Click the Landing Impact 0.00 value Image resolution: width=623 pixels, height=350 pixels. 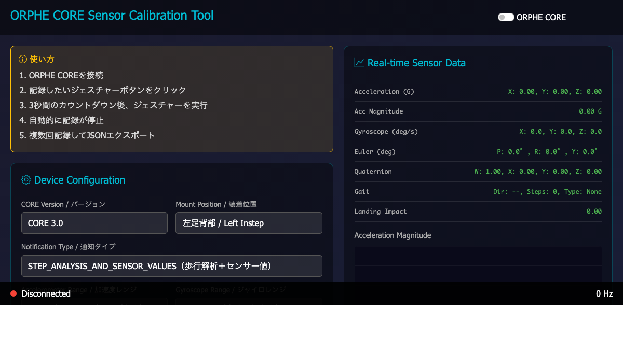pos(594,212)
